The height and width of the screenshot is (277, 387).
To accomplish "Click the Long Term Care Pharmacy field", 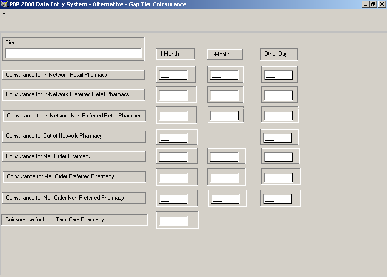I will click(x=173, y=220).
